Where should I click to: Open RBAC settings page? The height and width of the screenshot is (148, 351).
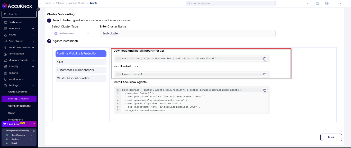coord(11,113)
